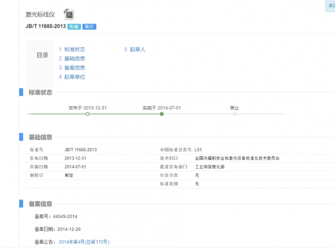
Task: Click the 机械 industry tag badge
Action: click(x=74, y=27)
